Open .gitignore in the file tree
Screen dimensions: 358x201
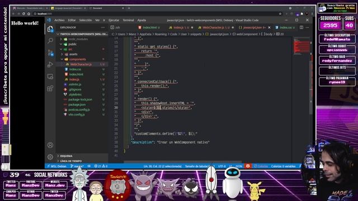[75, 89]
